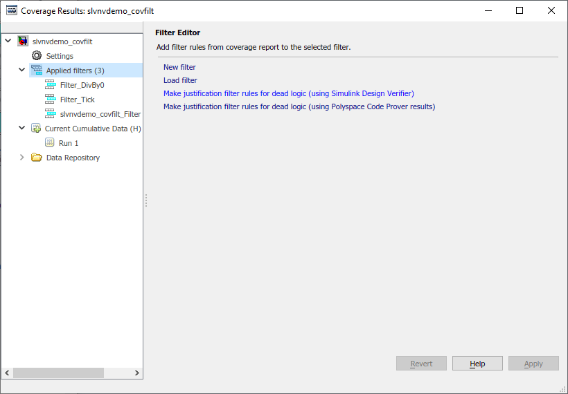Click the Current Cumulative Data icon
Screen dimensions: 568x394
[36, 129]
